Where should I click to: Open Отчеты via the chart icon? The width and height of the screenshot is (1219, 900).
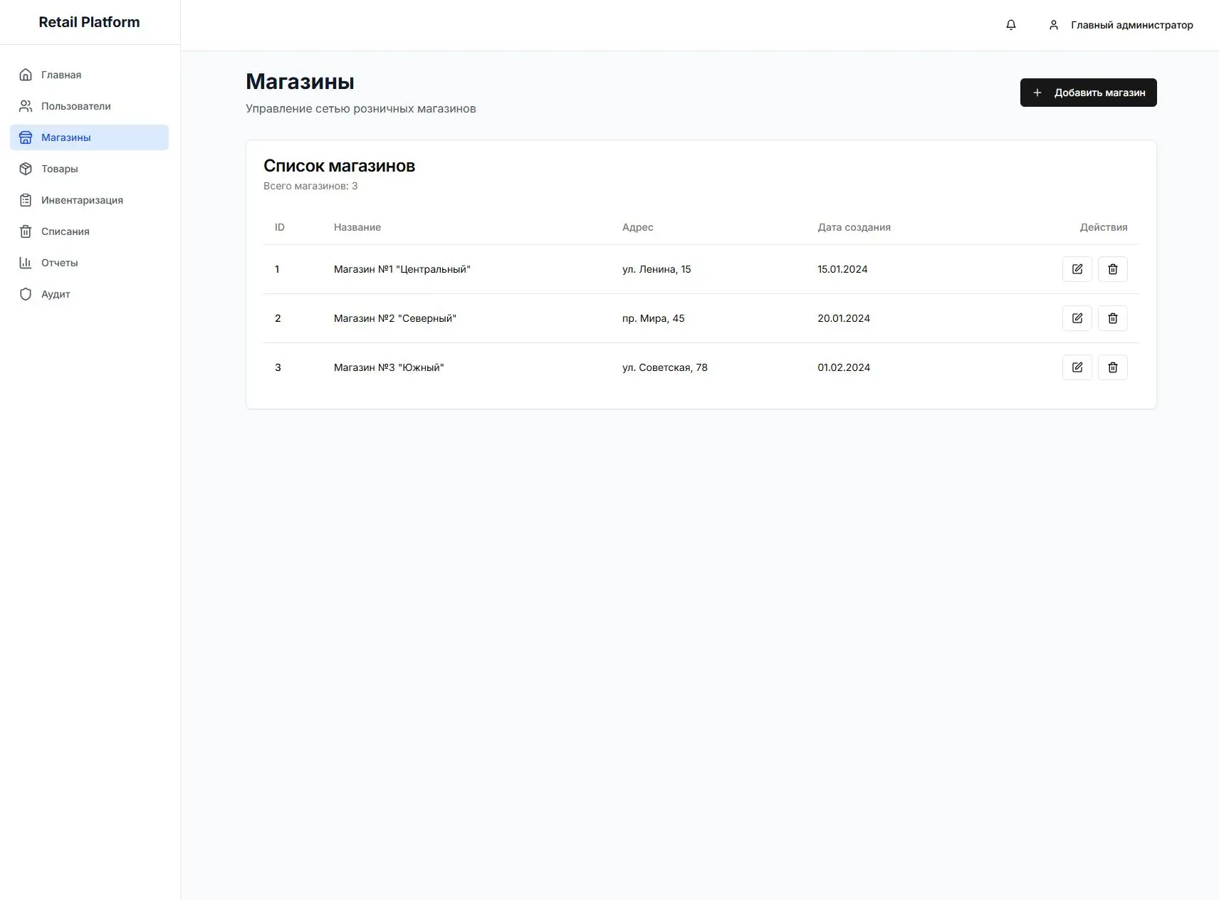26,263
